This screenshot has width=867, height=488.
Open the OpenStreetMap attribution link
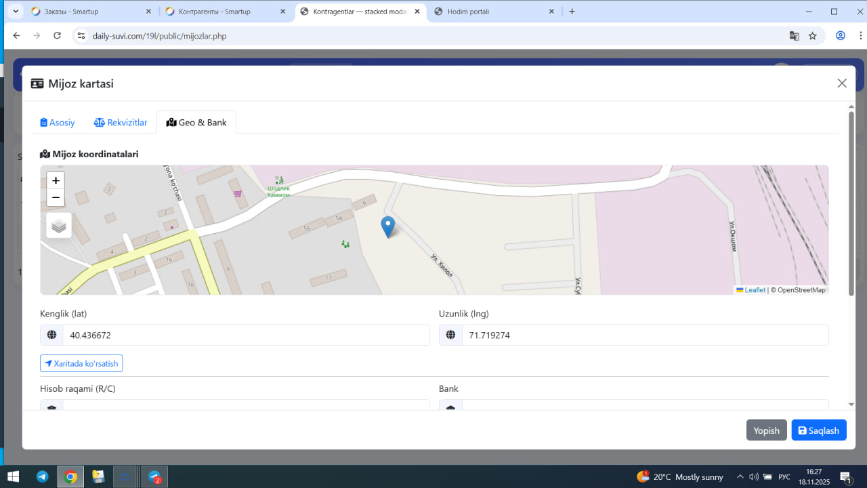click(x=802, y=290)
